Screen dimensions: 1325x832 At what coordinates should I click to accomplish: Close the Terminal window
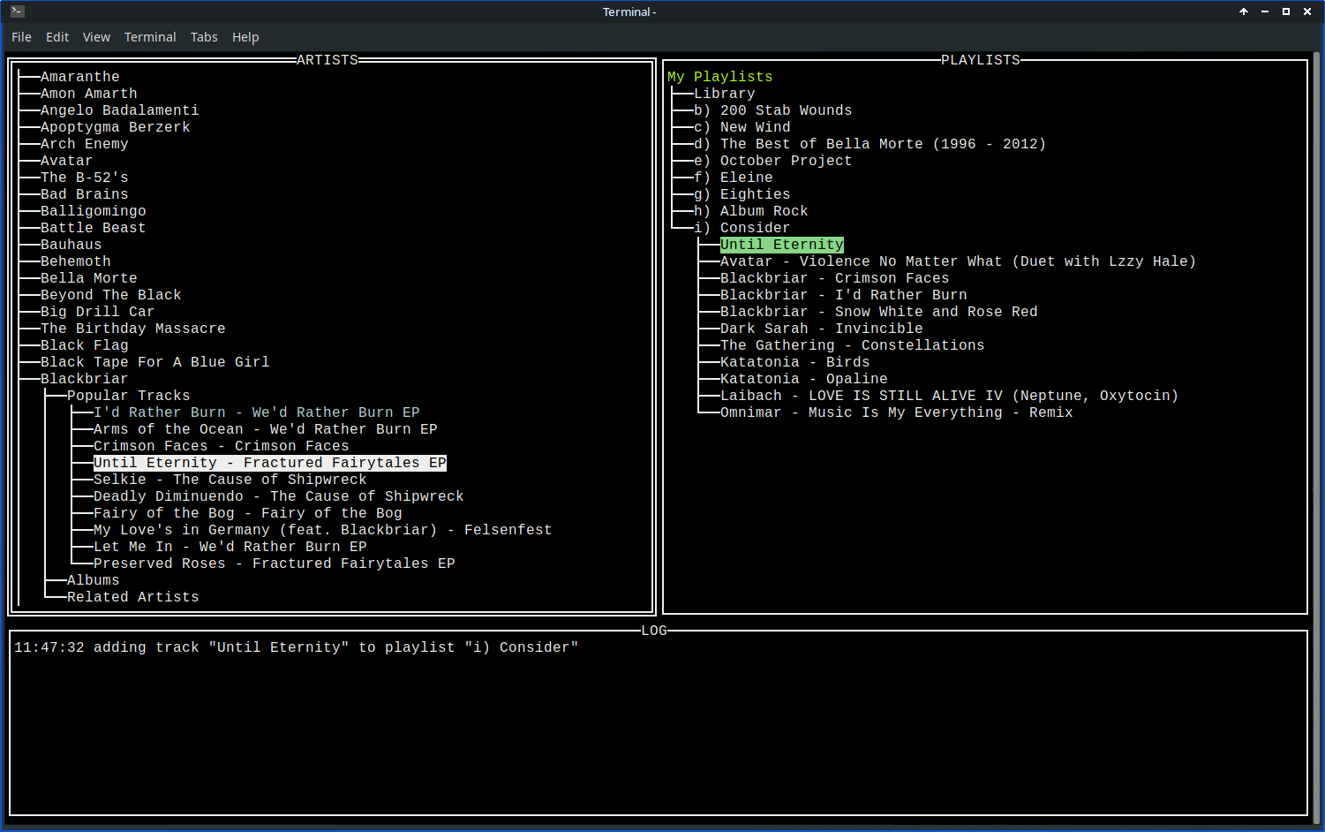(1307, 11)
